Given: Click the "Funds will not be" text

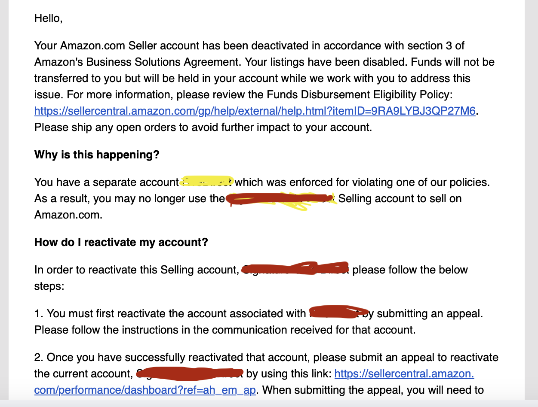Looking at the screenshot, I should [x=453, y=62].
